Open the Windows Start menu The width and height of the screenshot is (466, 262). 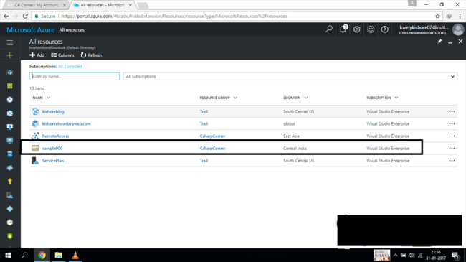(9, 255)
